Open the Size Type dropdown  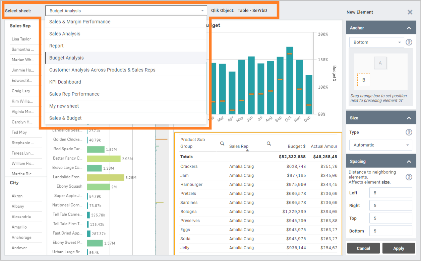[380, 145]
